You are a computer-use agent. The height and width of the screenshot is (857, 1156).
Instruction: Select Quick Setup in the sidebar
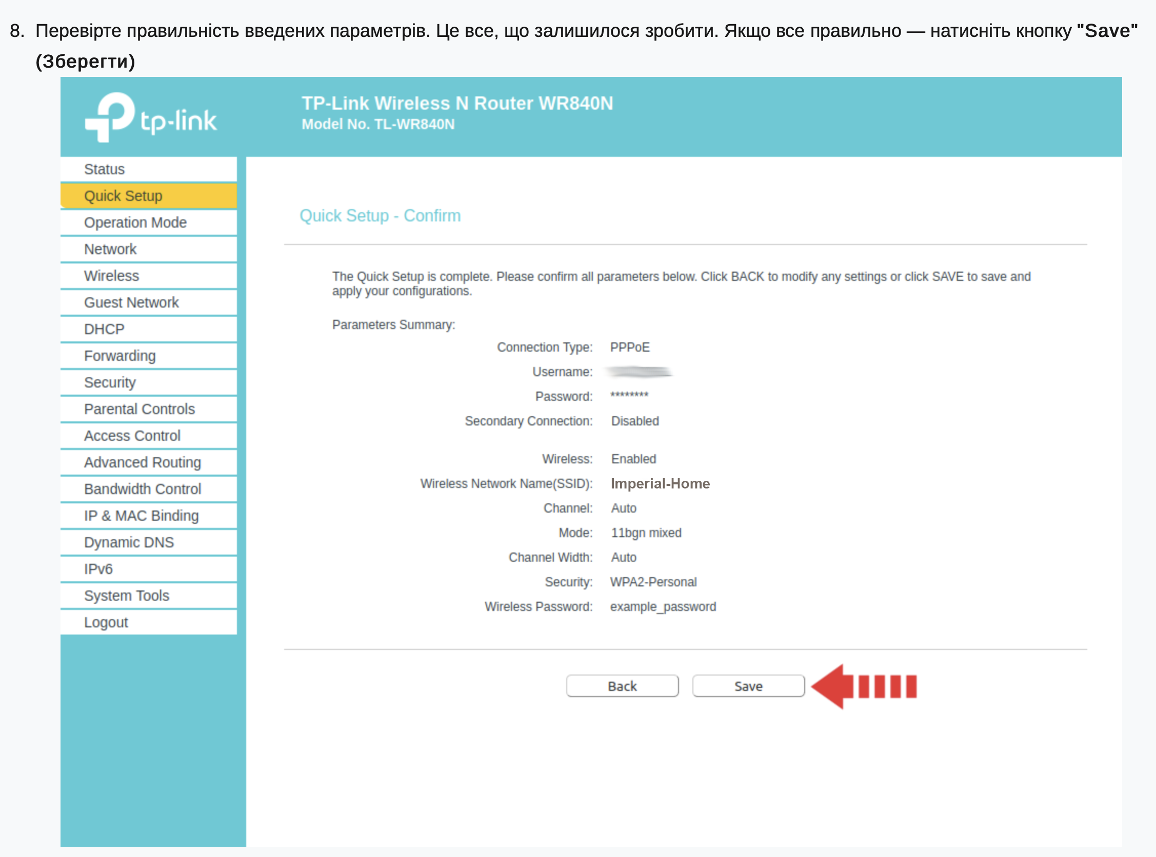[123, 196]
